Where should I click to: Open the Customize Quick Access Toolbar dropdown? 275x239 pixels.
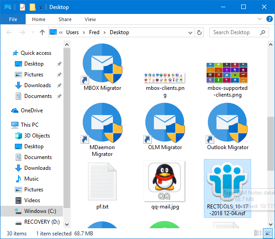coord(41,8)
